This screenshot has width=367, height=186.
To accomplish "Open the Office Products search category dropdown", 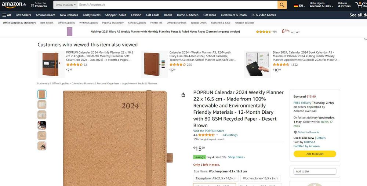I will [65, 5].
